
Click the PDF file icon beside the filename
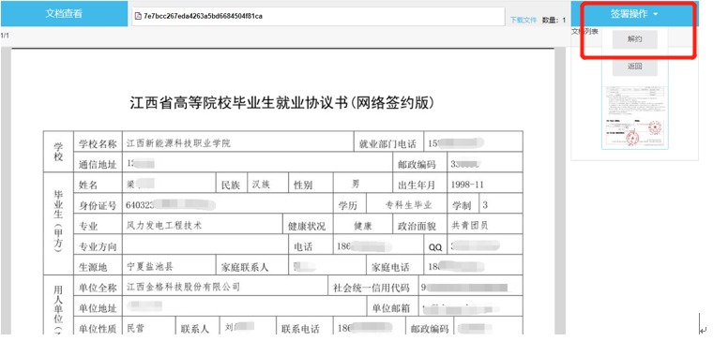(138, 16)
